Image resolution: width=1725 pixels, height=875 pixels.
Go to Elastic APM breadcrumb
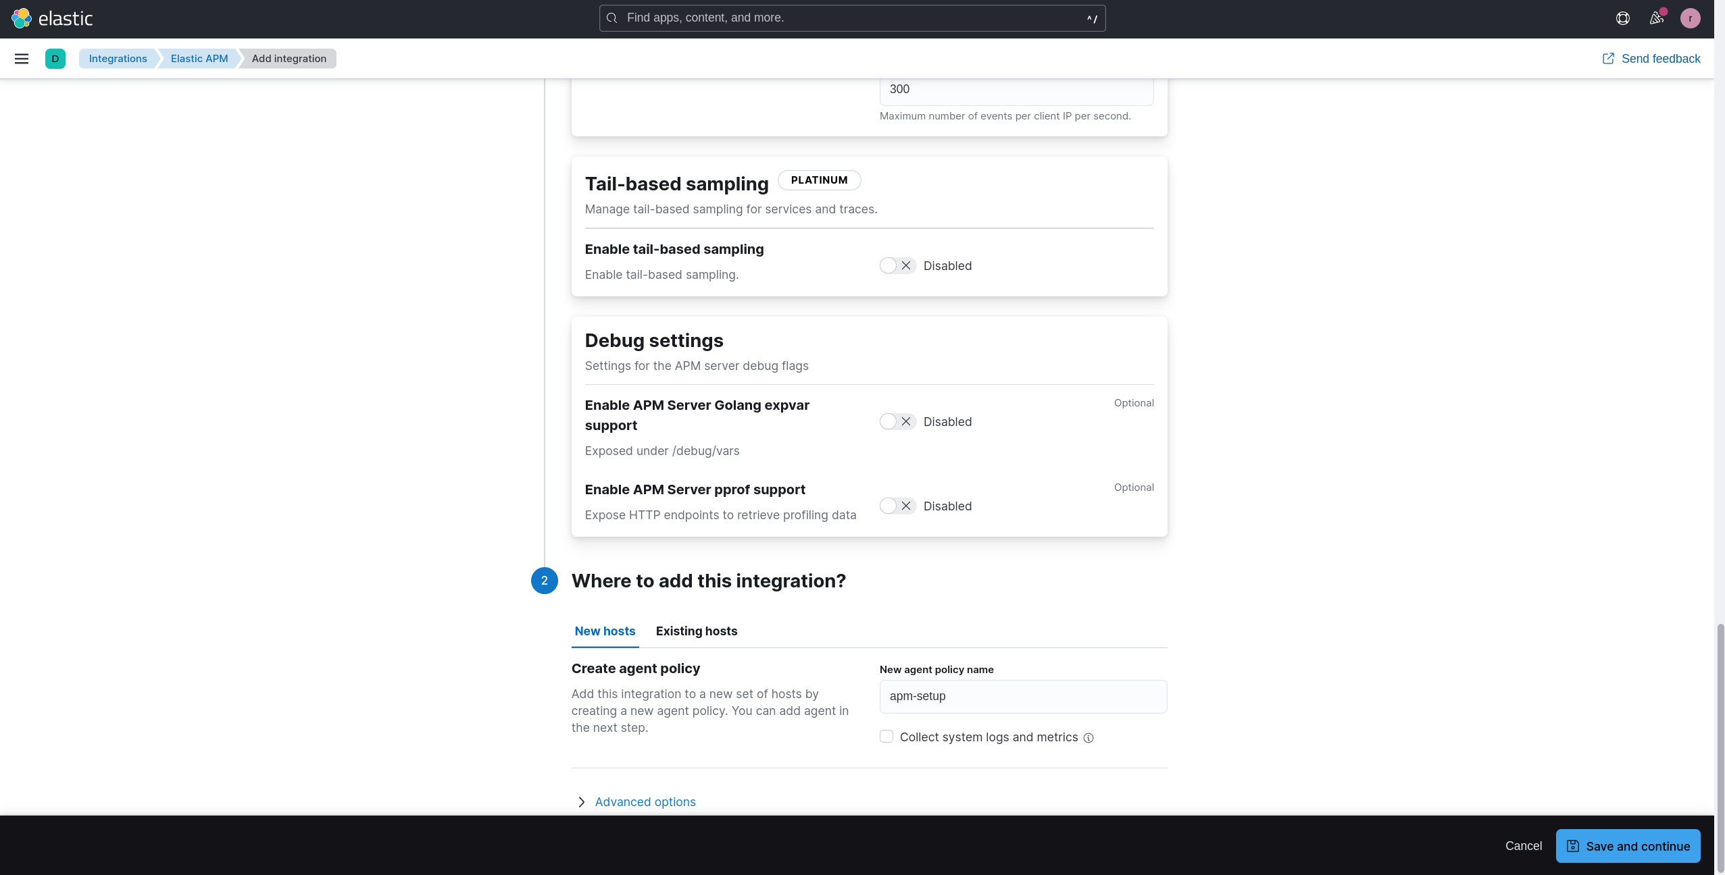coord(199,59)
